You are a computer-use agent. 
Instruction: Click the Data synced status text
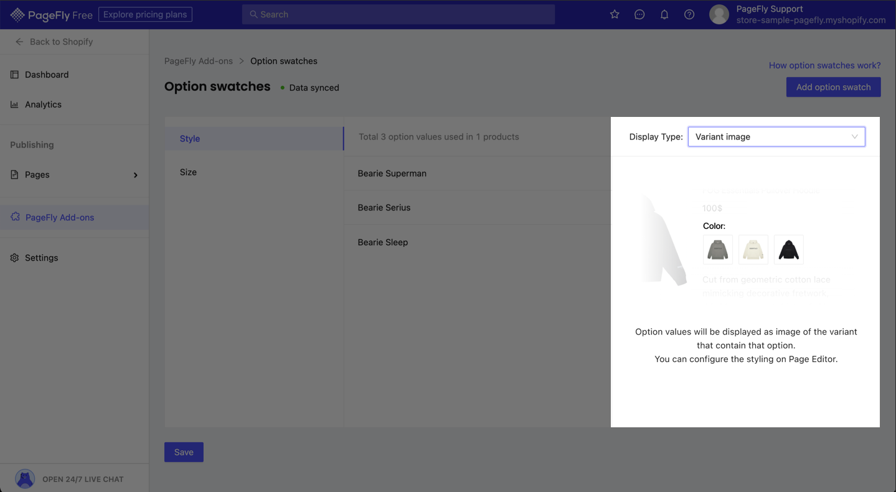point(314,88)
